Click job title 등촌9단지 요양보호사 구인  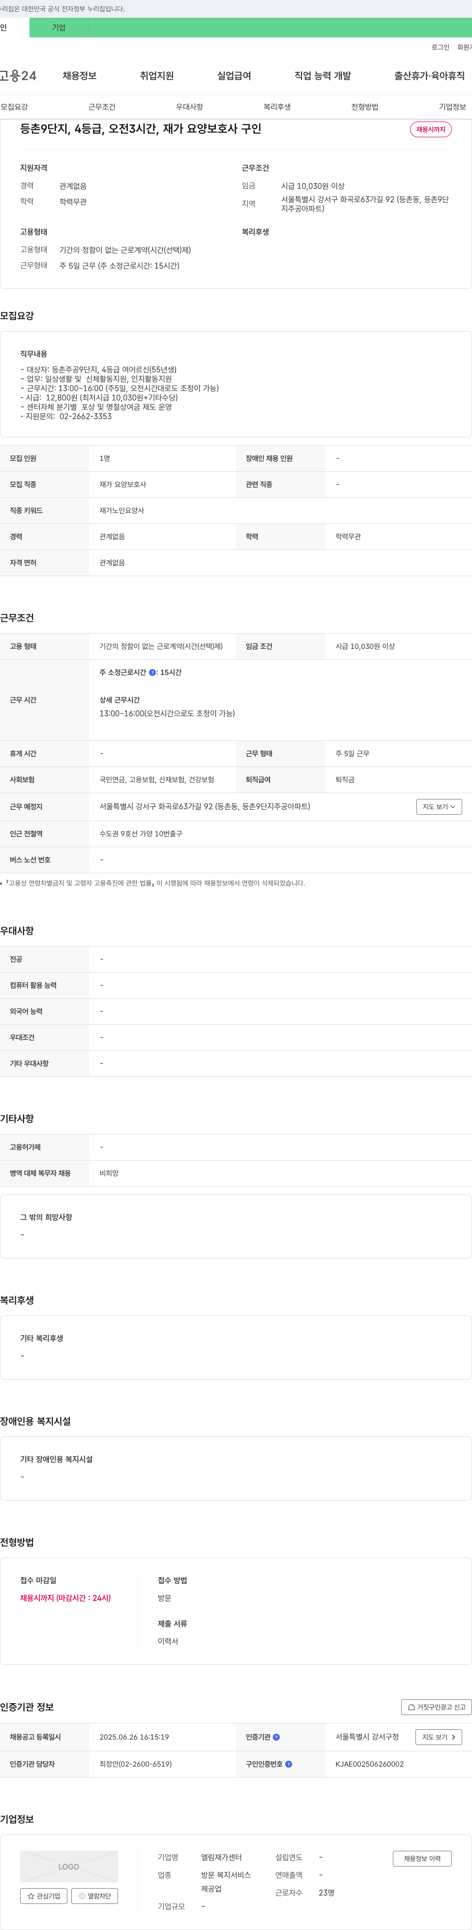[x=141, y=129]
